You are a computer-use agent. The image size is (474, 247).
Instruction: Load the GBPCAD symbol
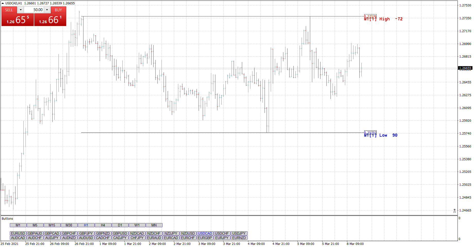52,233
